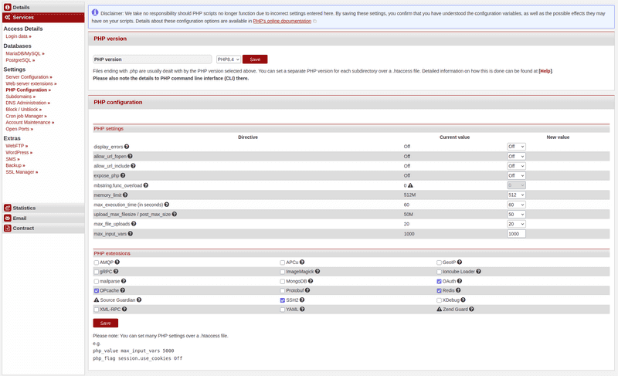Open max_execution_time new value dropdown

pyautogui.click(x=515, y=205)
